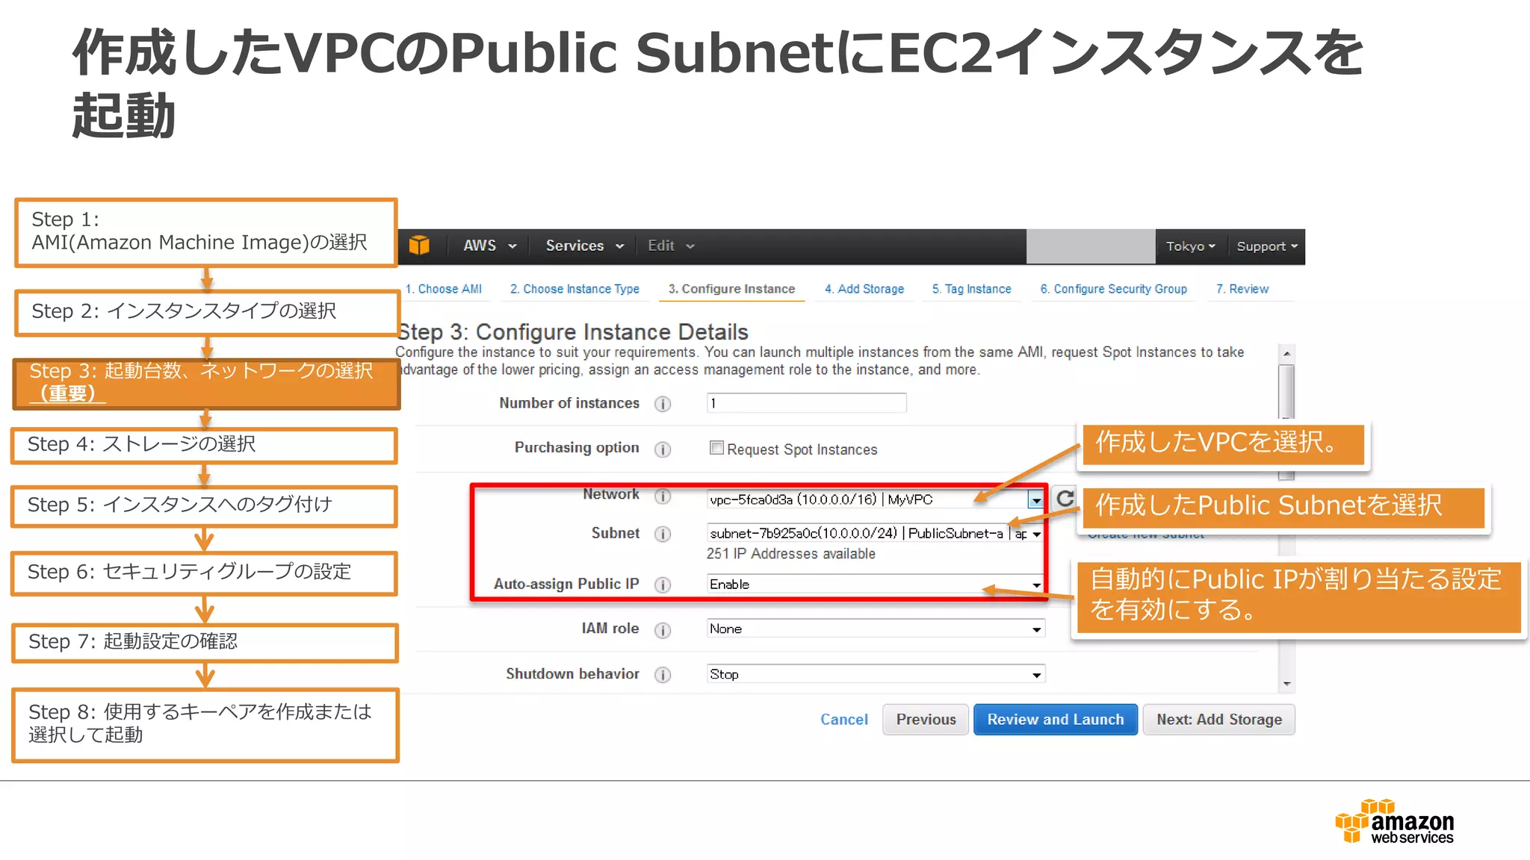Image resolution: width=1530 pixels, height=860 pixels.
Task: Click 'Step 3: Configure Instance Details' heading
Action: [x=573, y=332]
